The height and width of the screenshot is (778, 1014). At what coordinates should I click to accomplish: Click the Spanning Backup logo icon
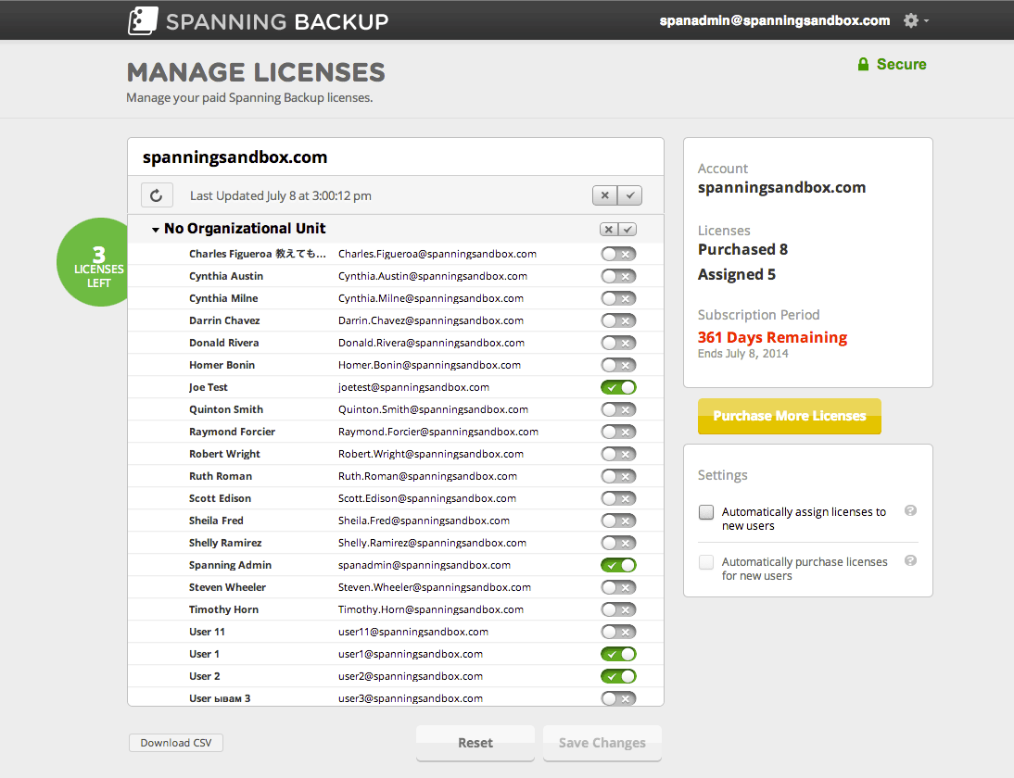(x=143, y=20)
